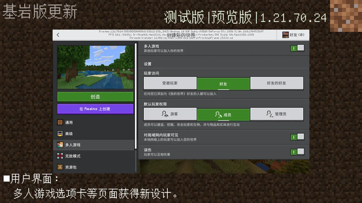Viewport: 362px width, 203px height.
Task: Click the 在 Realms 上创建 button
Action: (95, 109)
